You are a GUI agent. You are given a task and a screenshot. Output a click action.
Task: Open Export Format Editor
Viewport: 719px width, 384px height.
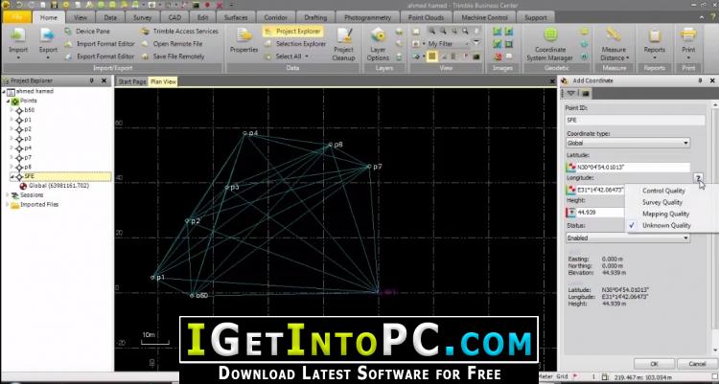100,56
